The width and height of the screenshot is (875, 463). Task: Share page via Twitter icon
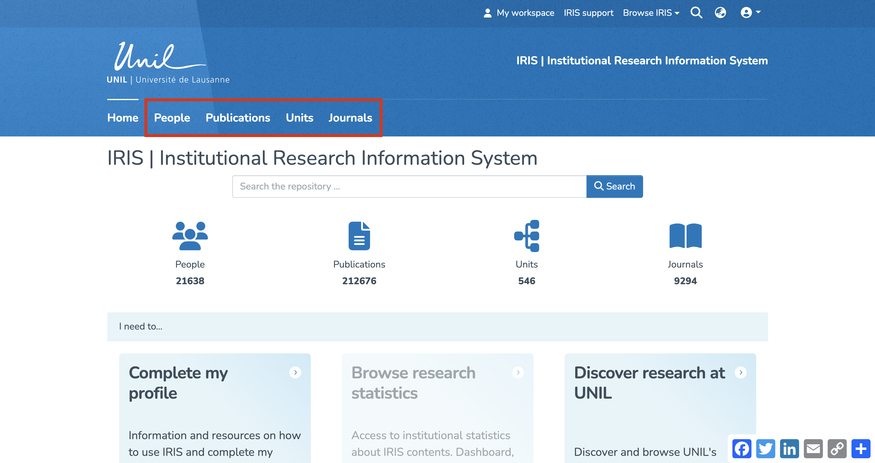tap(765, 449)
